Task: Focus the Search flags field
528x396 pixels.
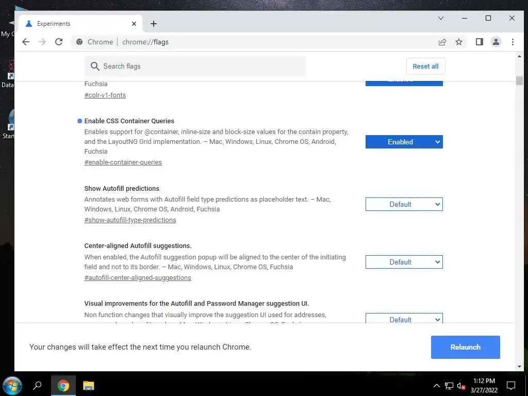Action: point(195,67)
